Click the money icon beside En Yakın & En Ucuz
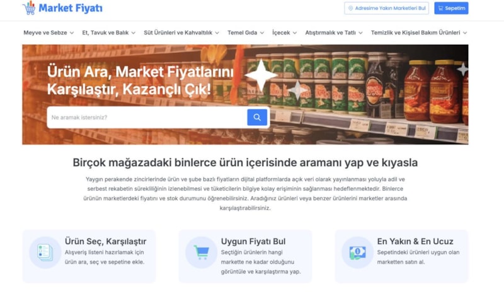The height and width of the screenshot is (295, 504). 357,252
